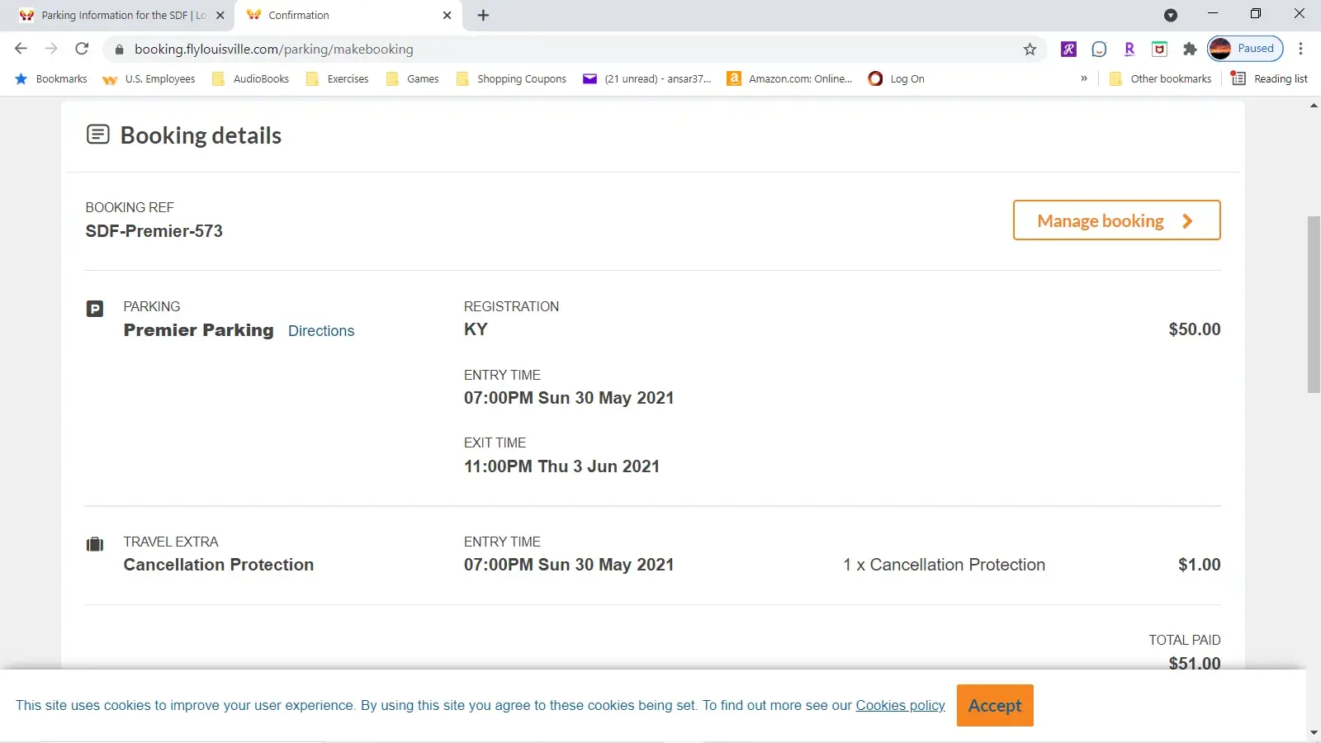Reload the current page

tap(82, 49)
